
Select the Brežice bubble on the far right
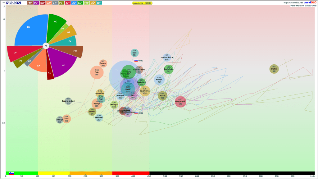click(x=274, y=69)
